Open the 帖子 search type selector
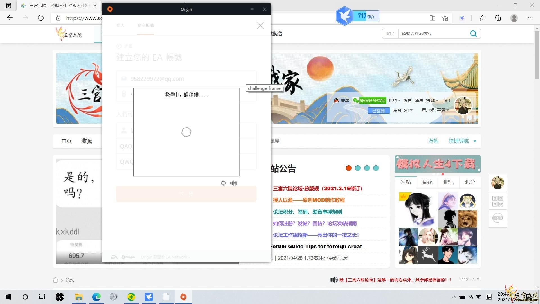Screen dimensions: 540x304 coord(390,34)
